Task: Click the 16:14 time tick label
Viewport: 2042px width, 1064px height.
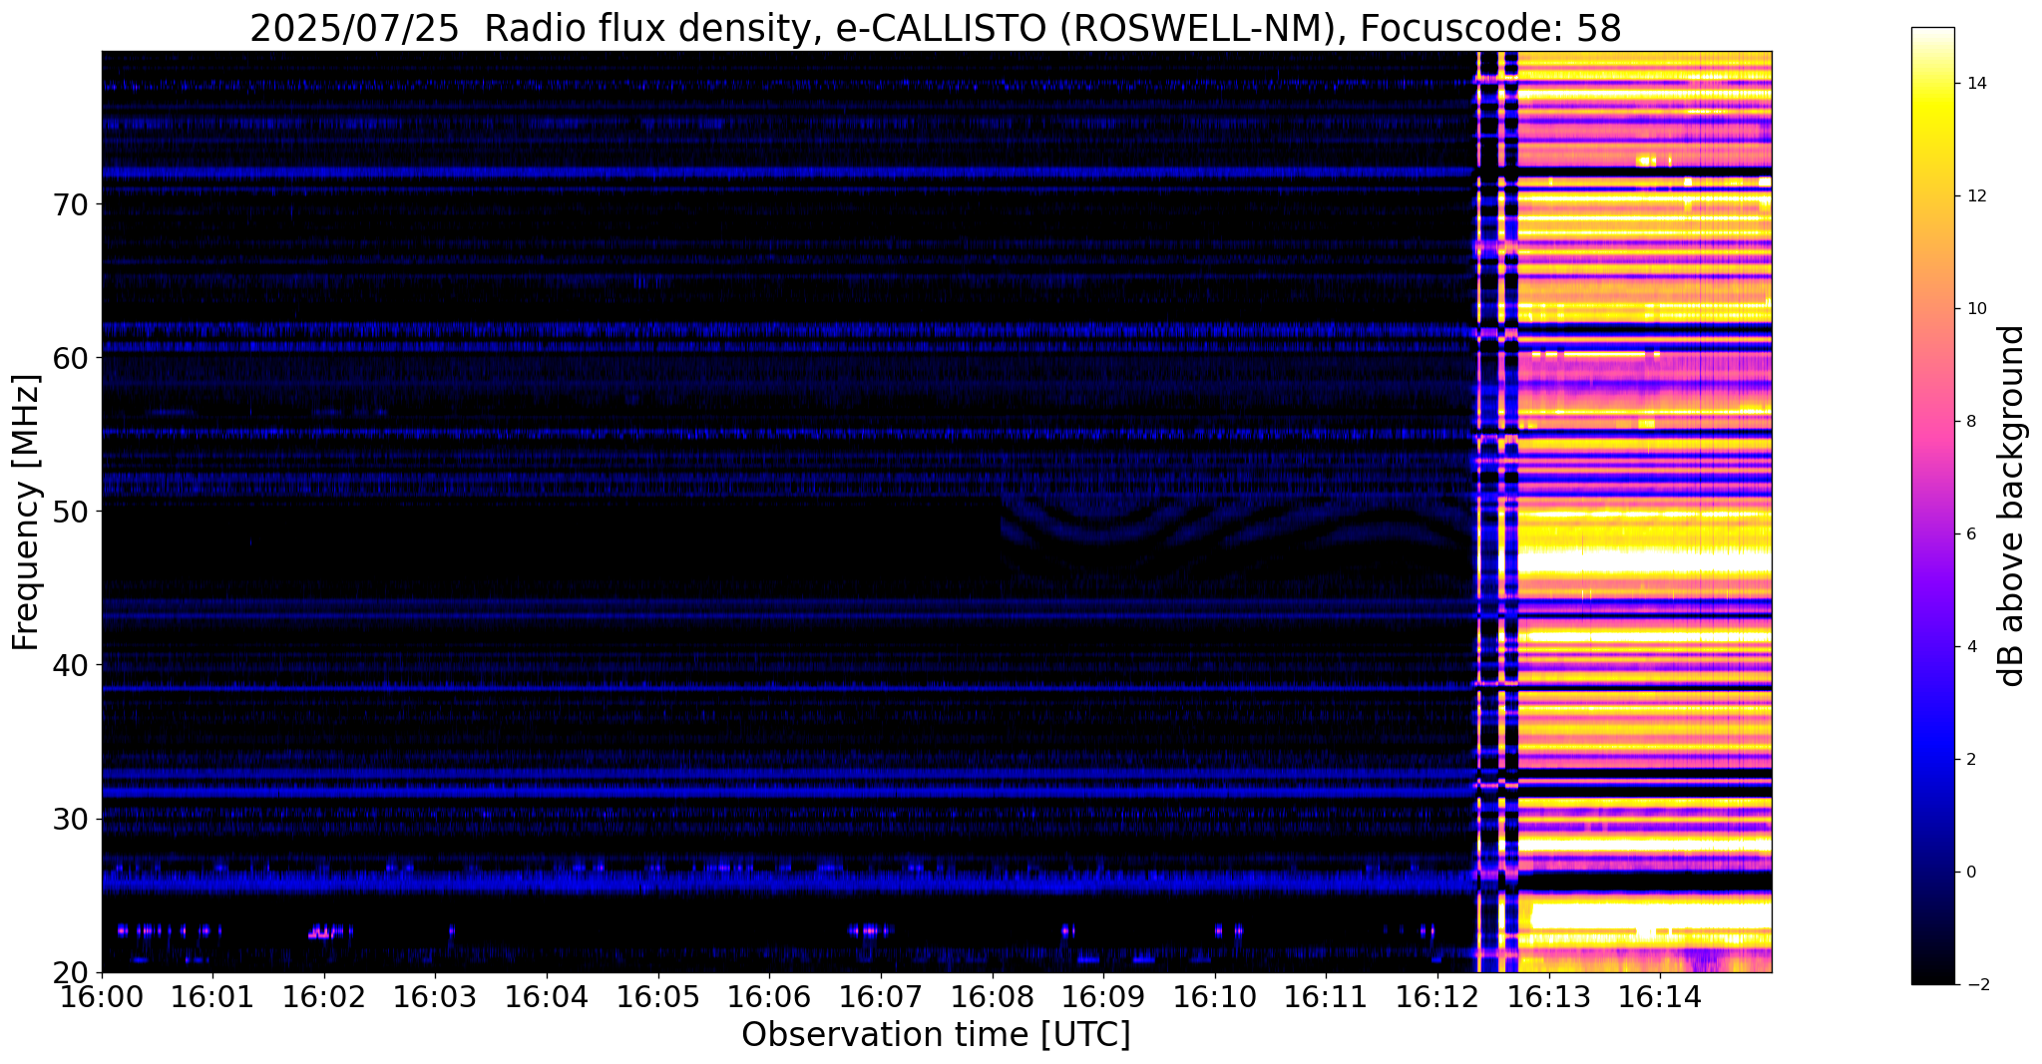Action: (x=1660, y=998)
